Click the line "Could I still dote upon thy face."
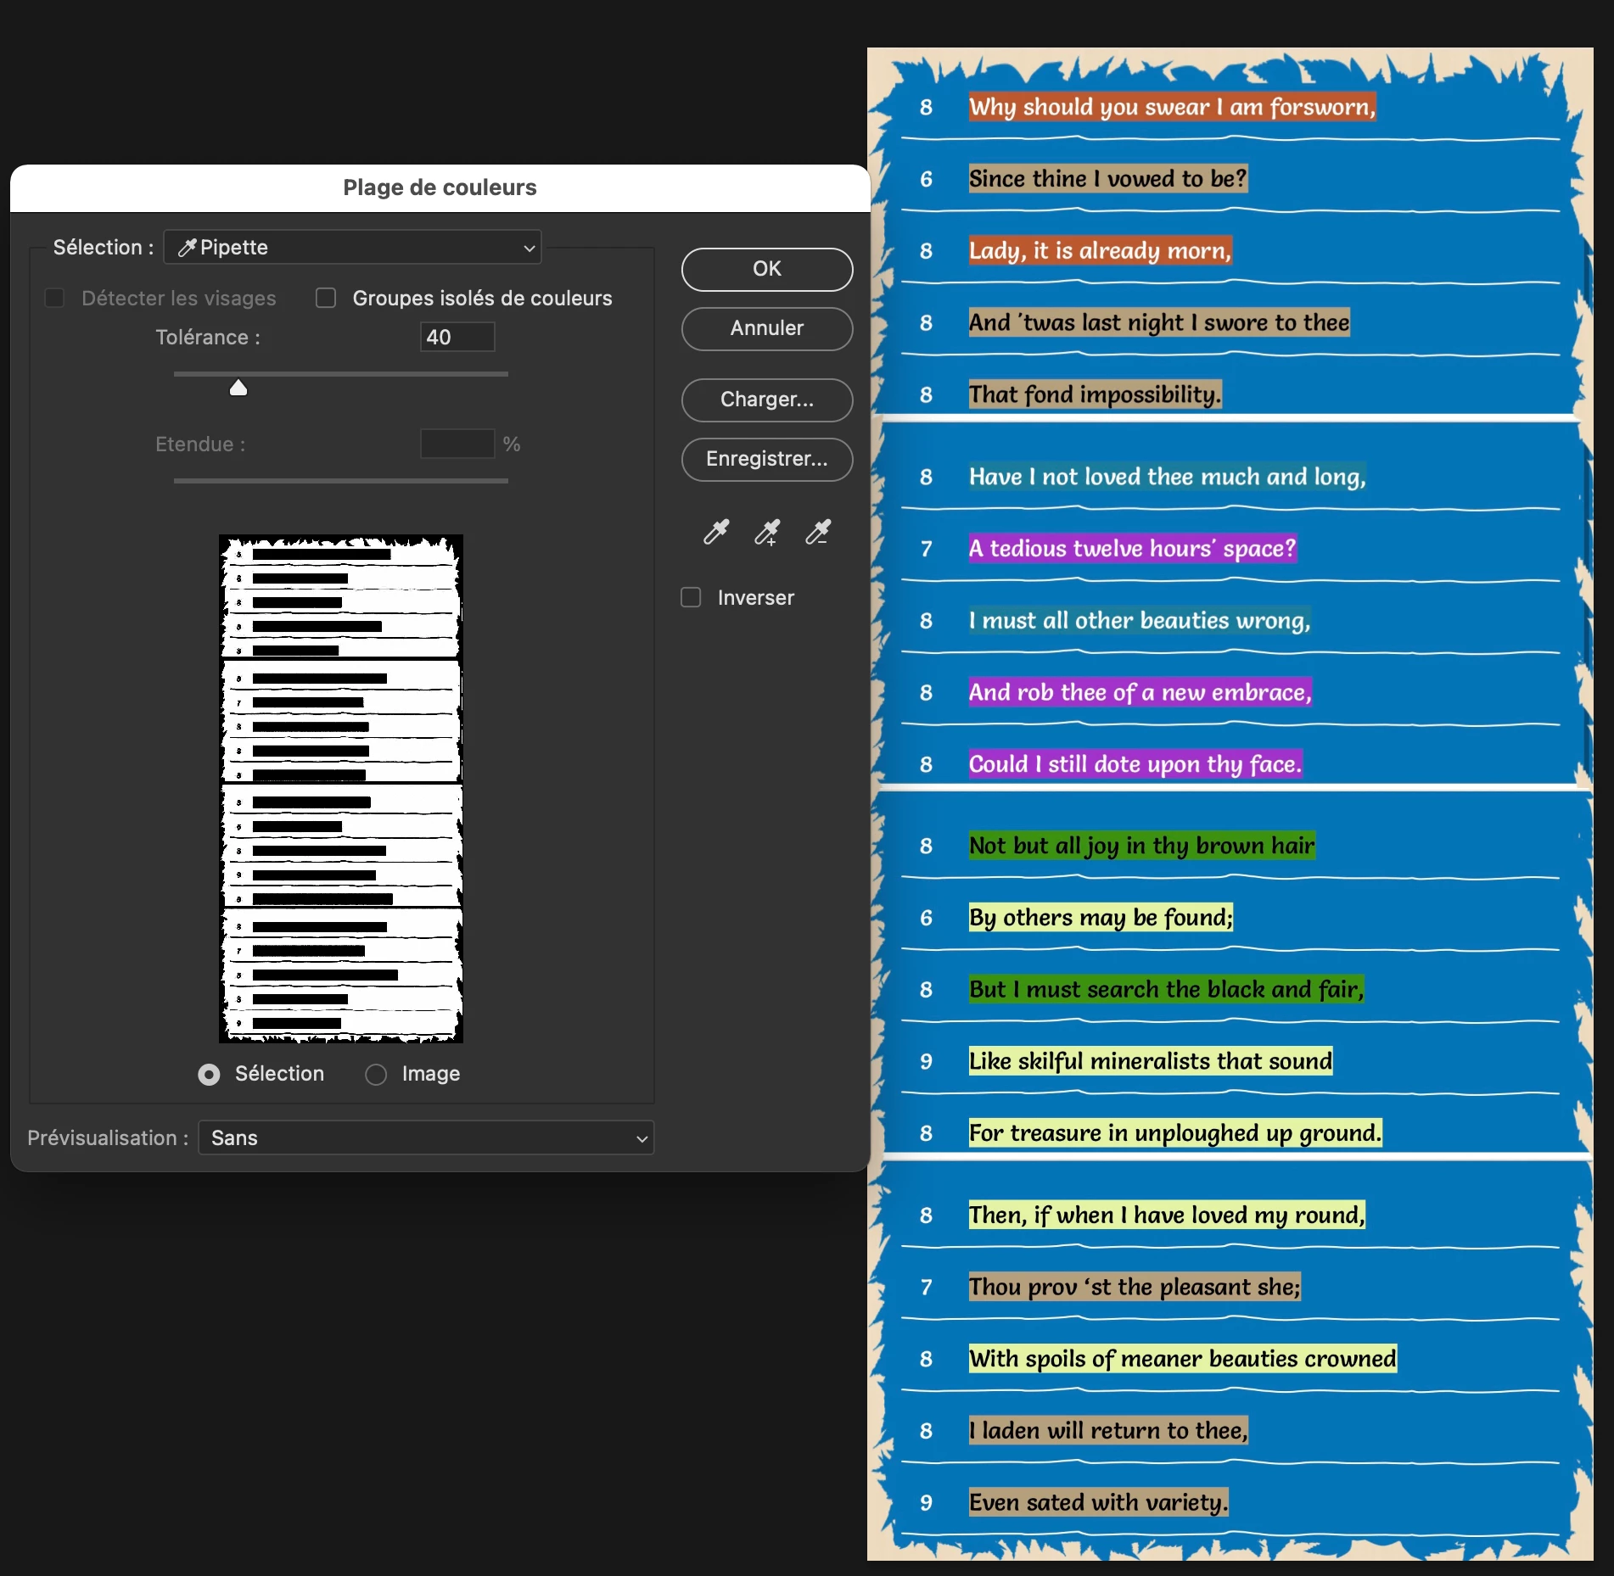 [1135, 764]
